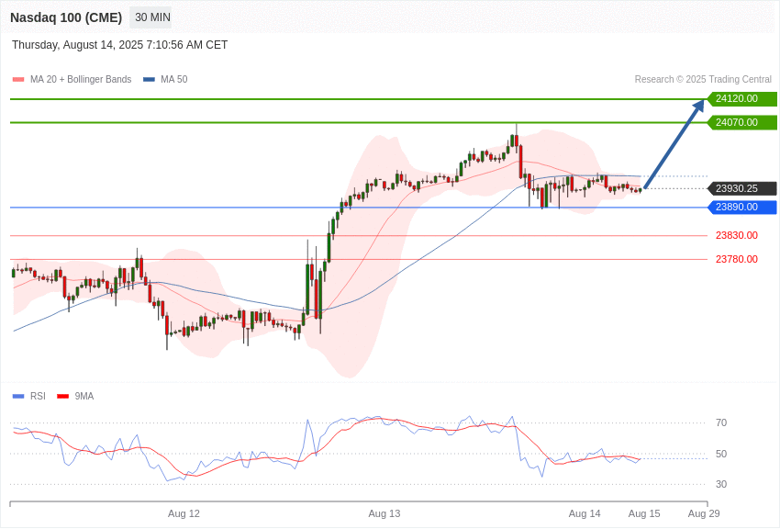Click the Aug 15 date axis label
Viewport: 780px width, 529px height.
pyautogui.click(x=644, y=513)
